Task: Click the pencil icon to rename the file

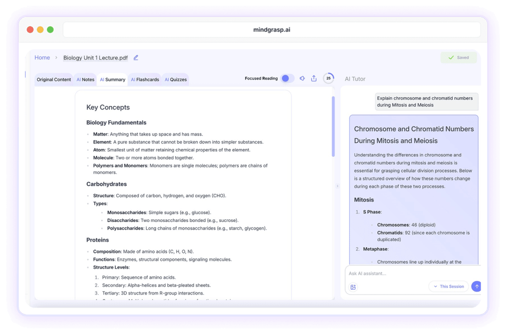Action: click(136, 58)
